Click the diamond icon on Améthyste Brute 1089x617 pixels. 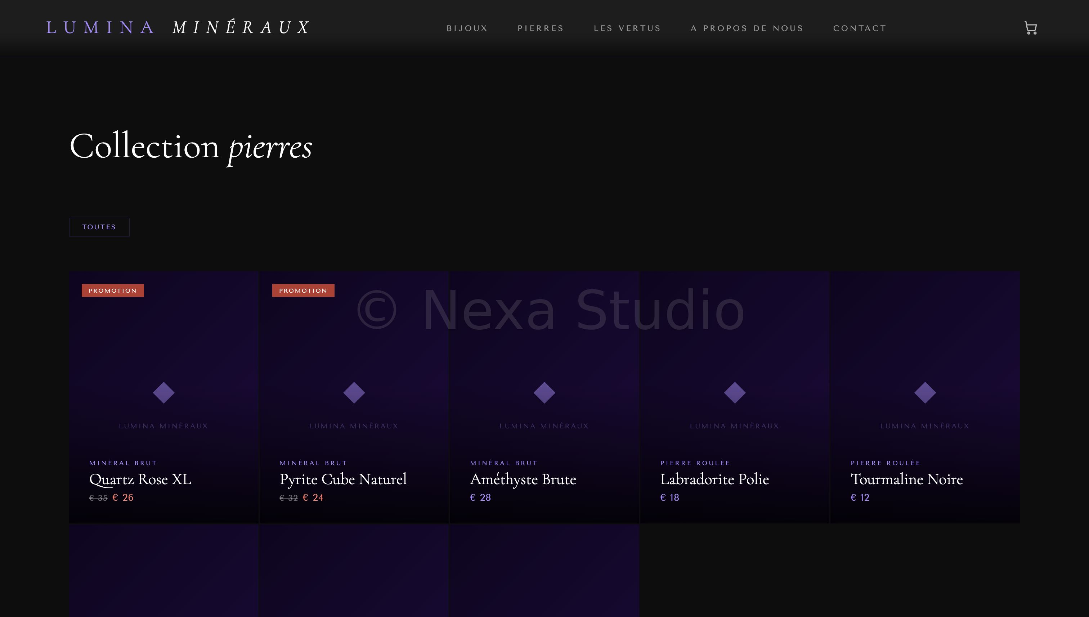click(x=544, y=392)
